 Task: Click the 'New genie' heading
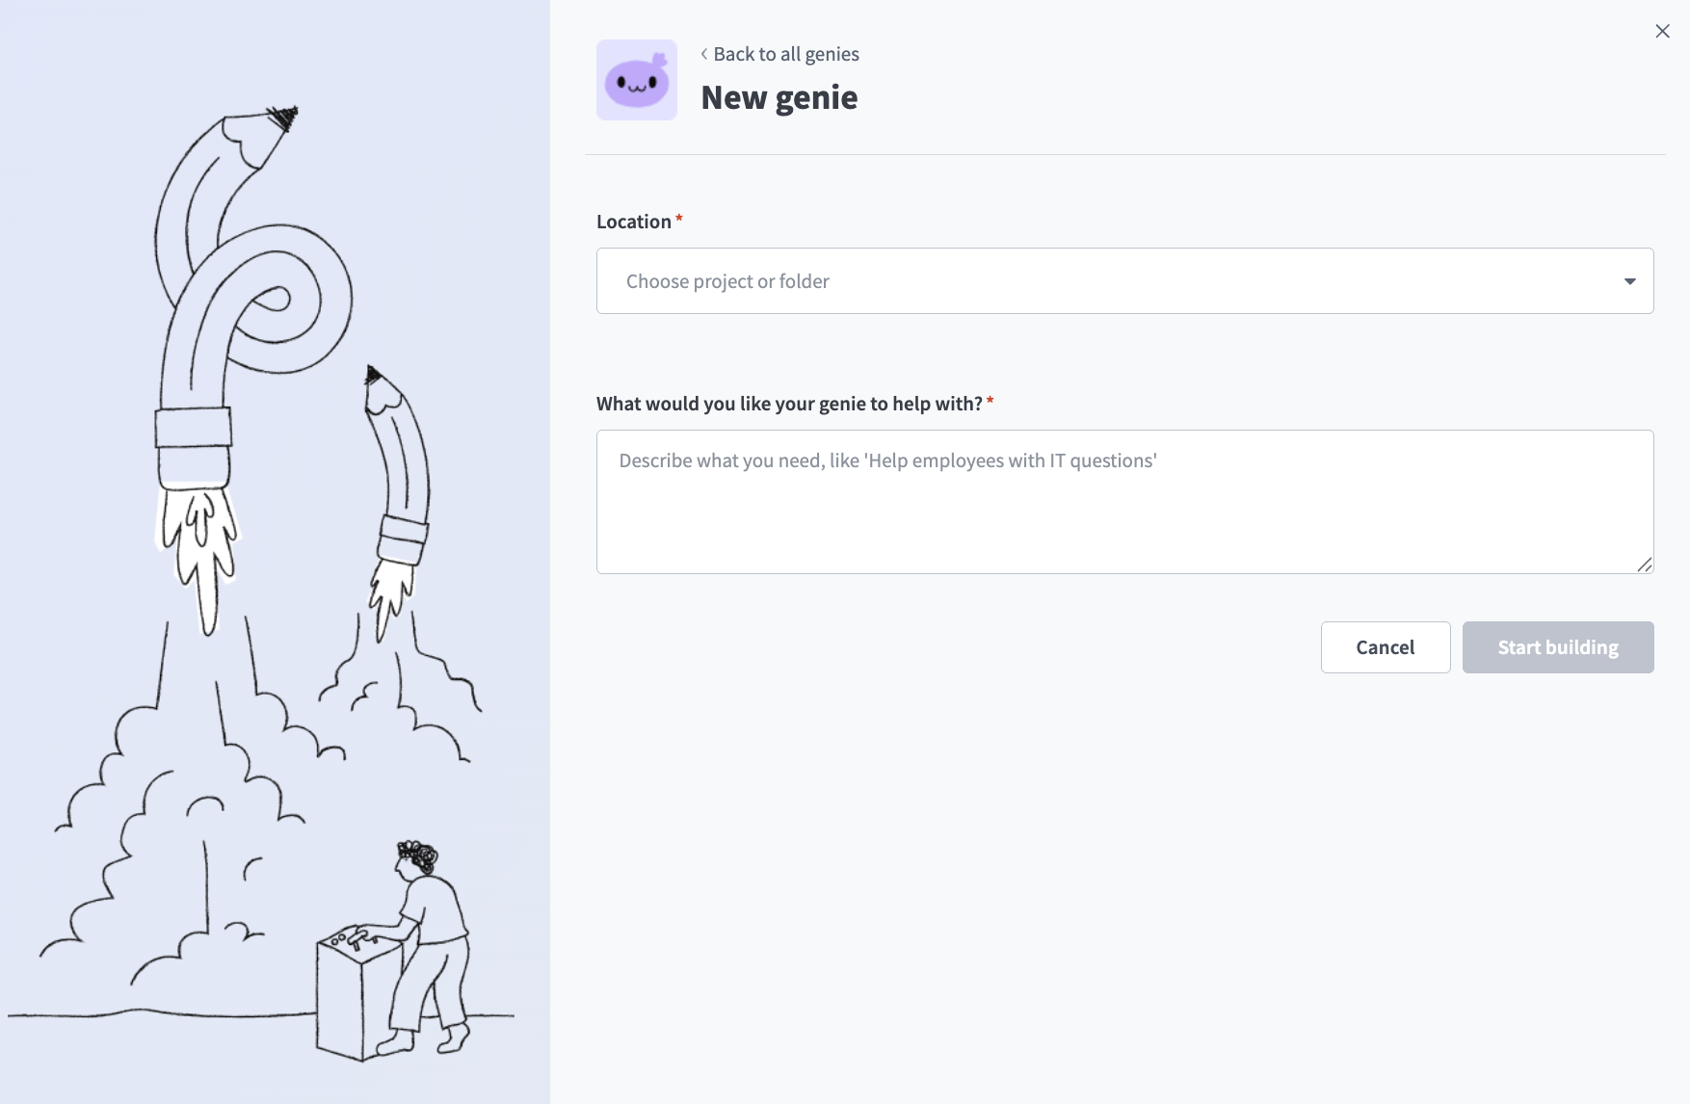point(780,96)
